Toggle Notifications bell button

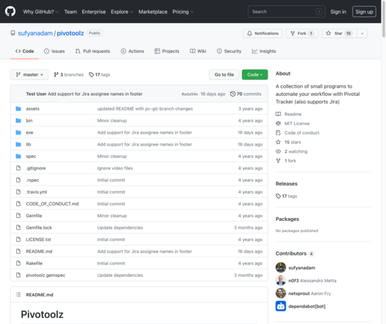(263, 34)
